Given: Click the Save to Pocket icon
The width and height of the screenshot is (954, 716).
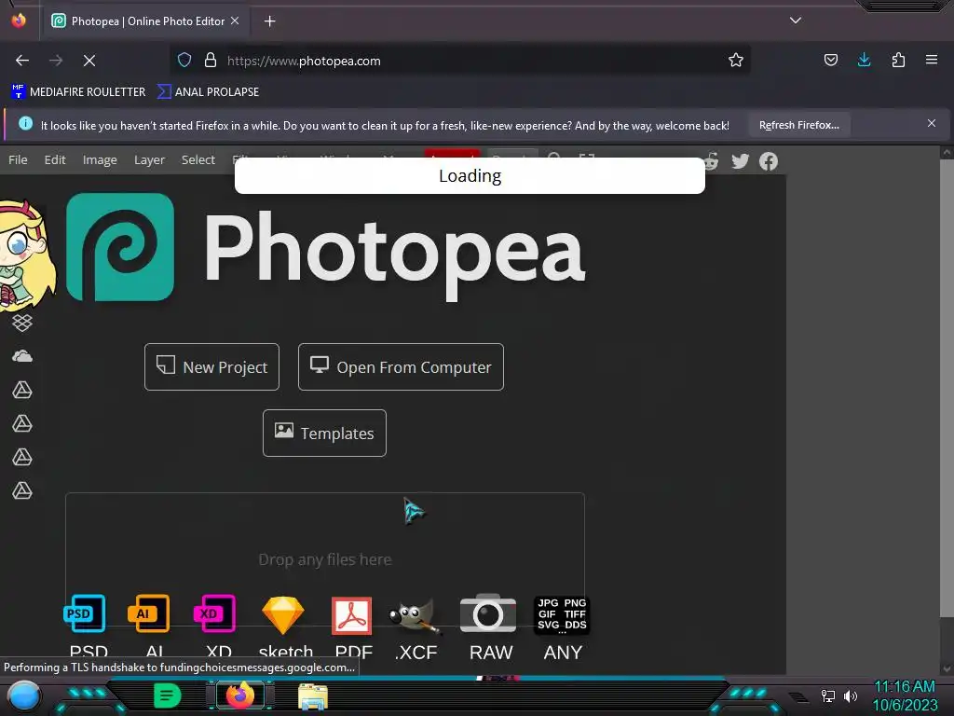Looking at the screenshot, I should (830, 60).
